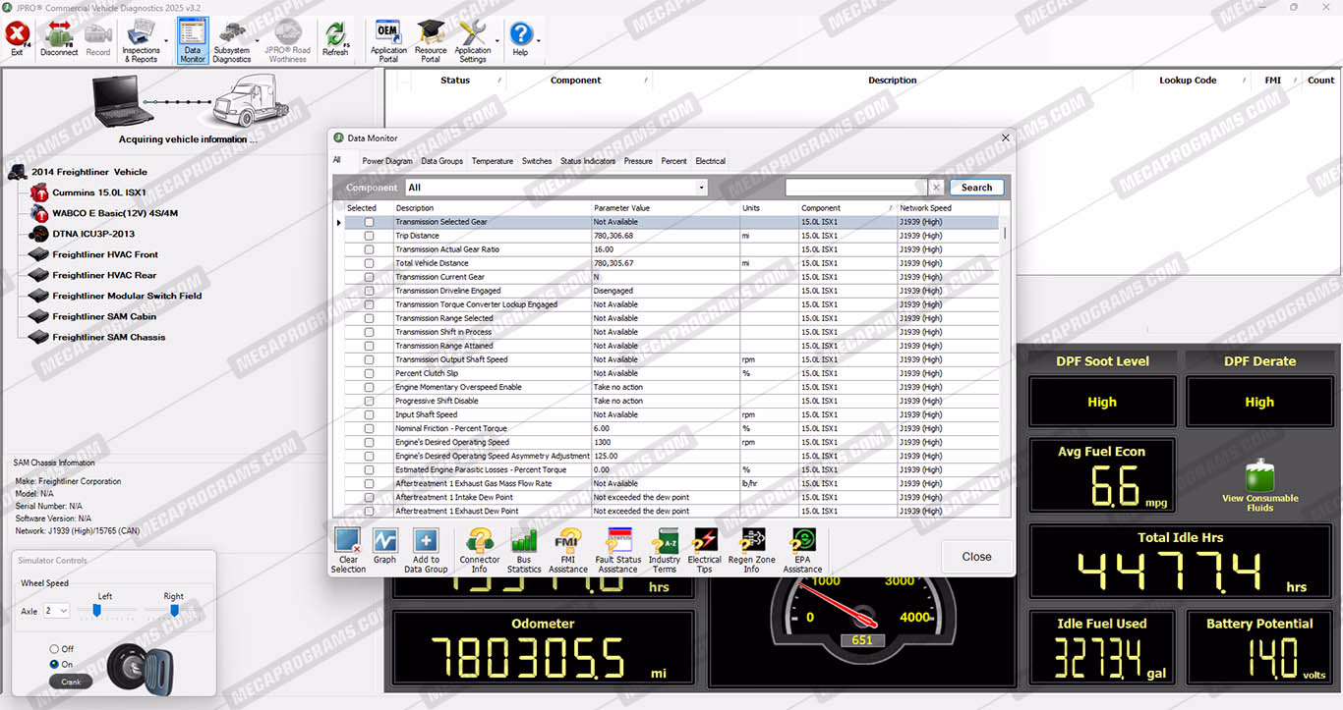This screenshot has height=710, width=1343.
Task: Select Transmission Current Gear checkbox
Action: [369, 277]
